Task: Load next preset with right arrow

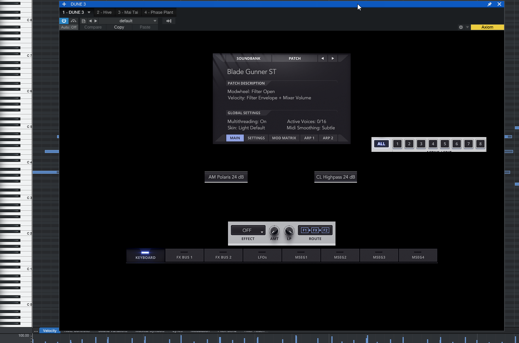Action: point(96,21)
